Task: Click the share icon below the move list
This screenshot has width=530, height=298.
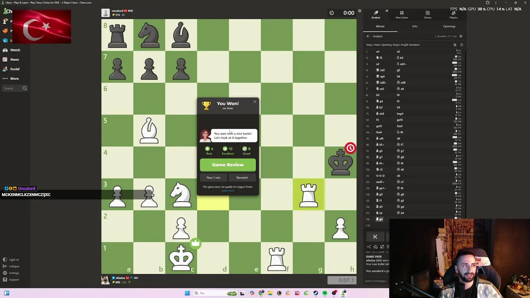Action: [369, 247]
